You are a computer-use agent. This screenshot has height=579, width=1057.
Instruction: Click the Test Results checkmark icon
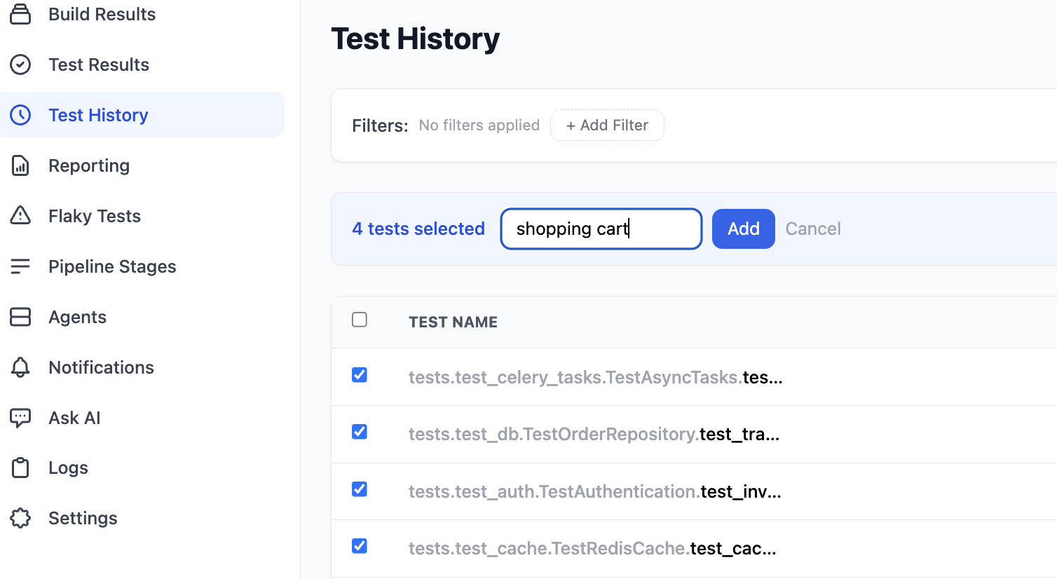tap(20, 64)
